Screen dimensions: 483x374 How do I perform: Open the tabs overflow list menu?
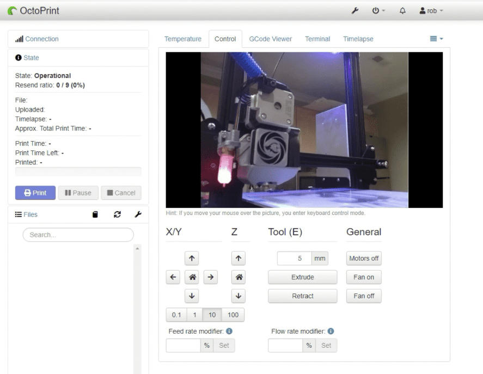(437, 39)
